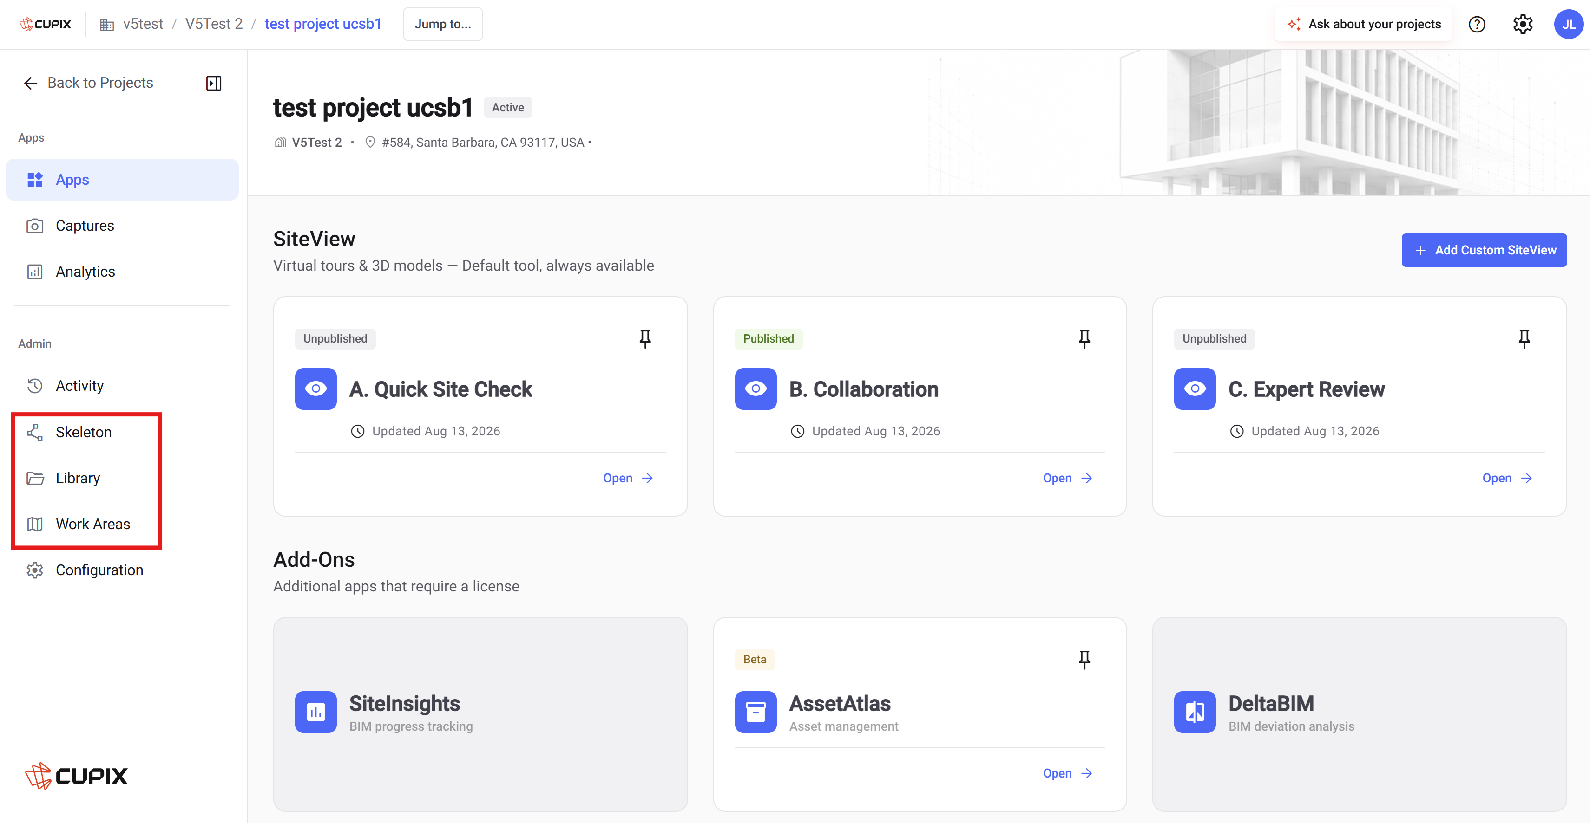Screen dimensions: 1590x823
Task: Open Activity in the Admin section
Action: pos(122,386)
